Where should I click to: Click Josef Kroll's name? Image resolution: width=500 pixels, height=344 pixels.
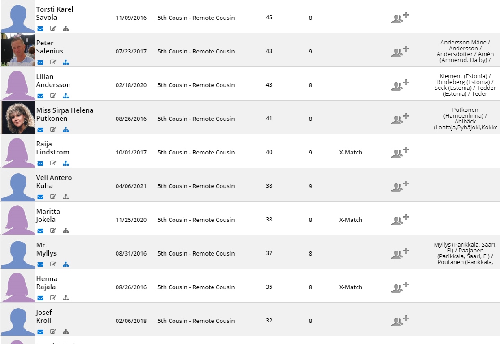[x=43, y=317]
